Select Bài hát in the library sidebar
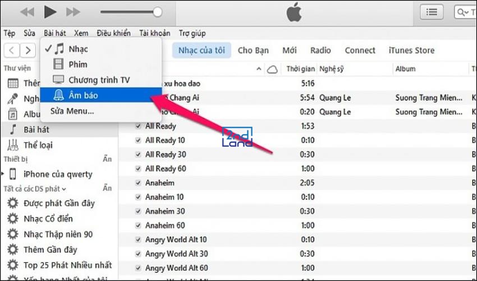The image size is (477, 281). coord(59,129)
